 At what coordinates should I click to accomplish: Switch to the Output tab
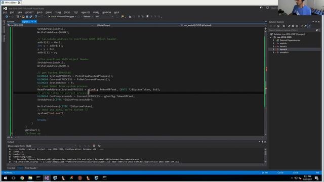(20, 168)
